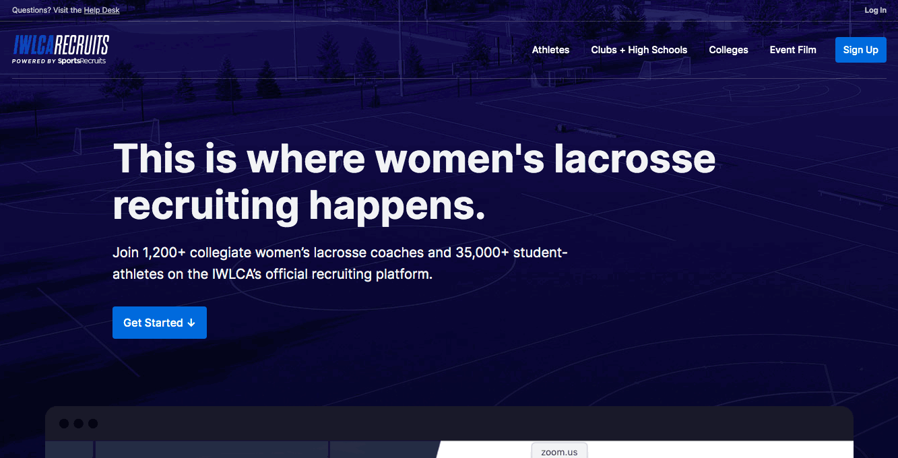Click the zoom.us tooltip label

559,451
